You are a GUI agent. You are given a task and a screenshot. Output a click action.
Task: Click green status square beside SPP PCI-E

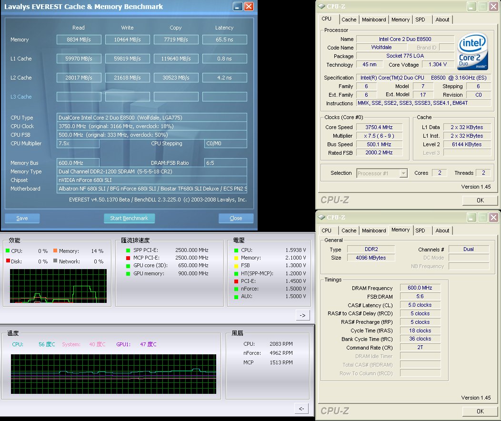[128, 251]
